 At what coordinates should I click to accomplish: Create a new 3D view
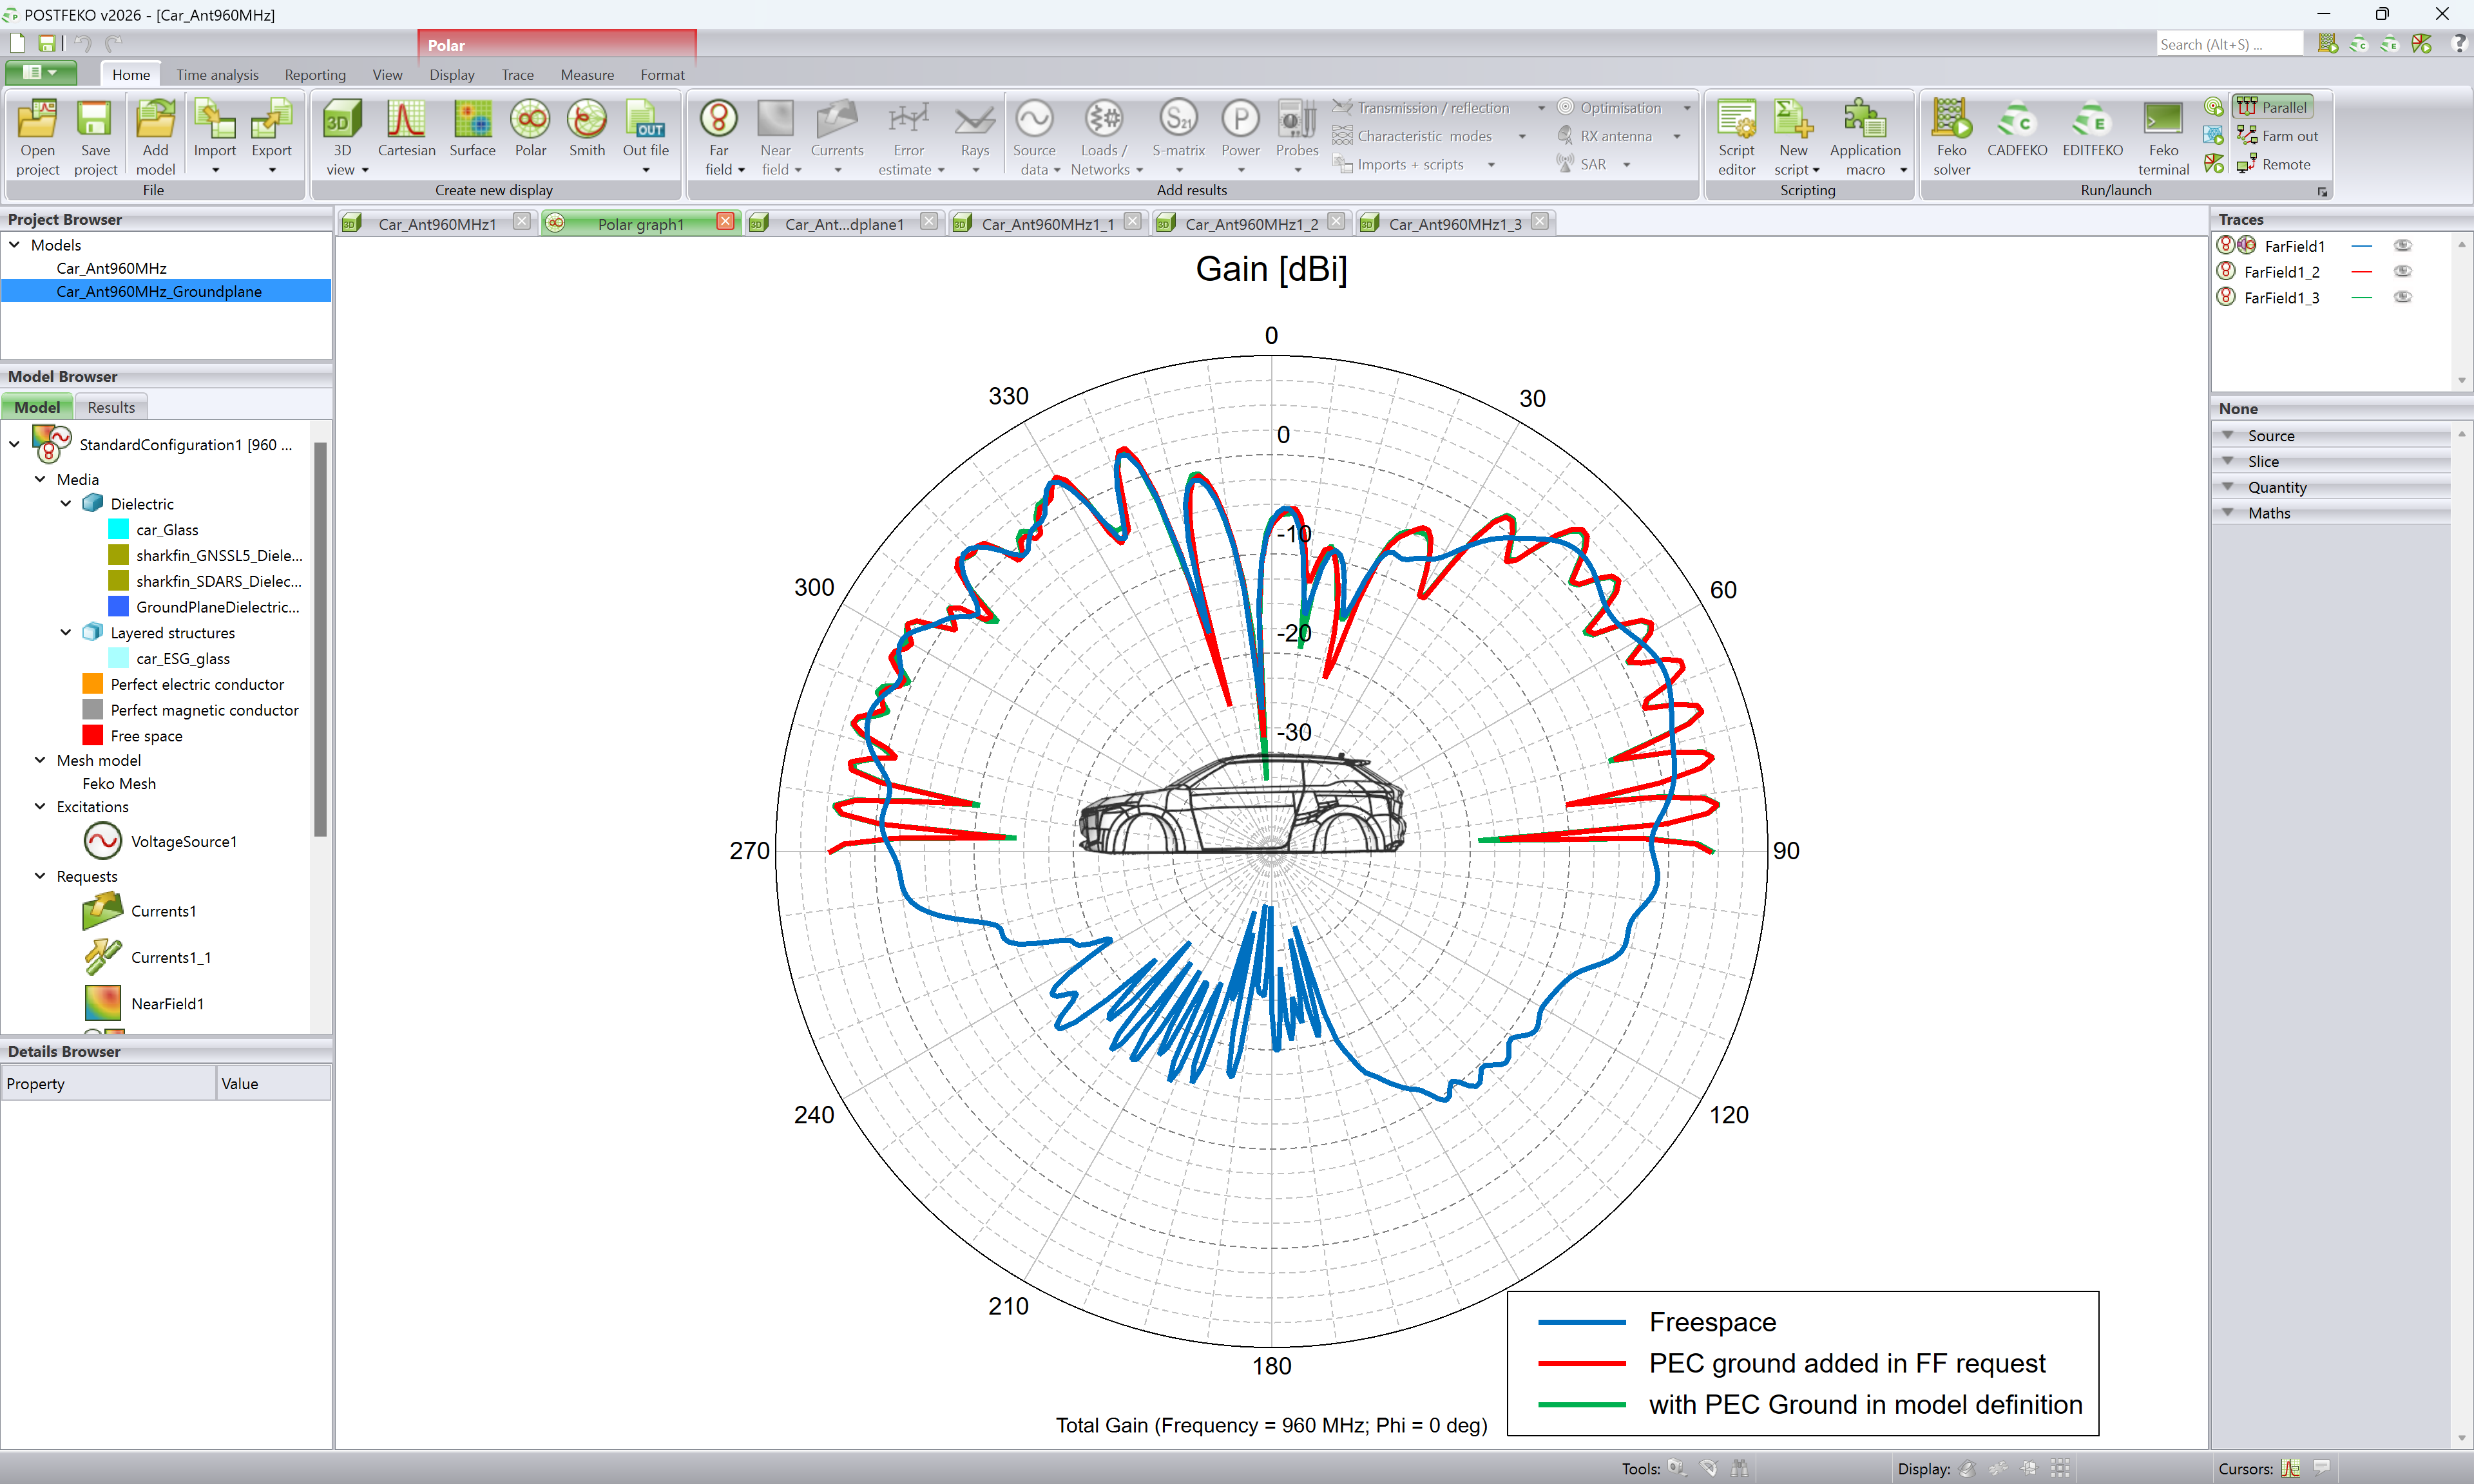[342, 137]
